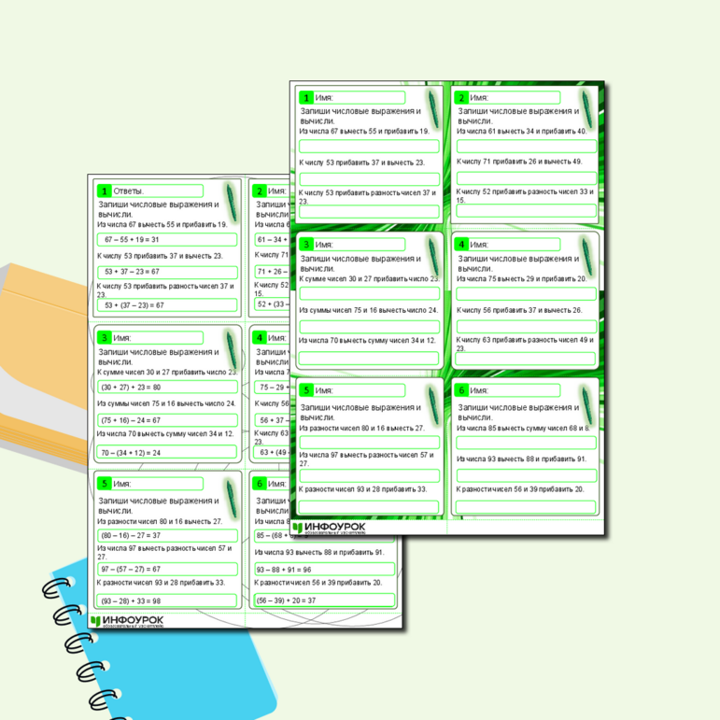Click the answer box showing "(93 – 28) + 33 = 98"
The width and height of the screenshot is (720, 720).
click(167, 600)
